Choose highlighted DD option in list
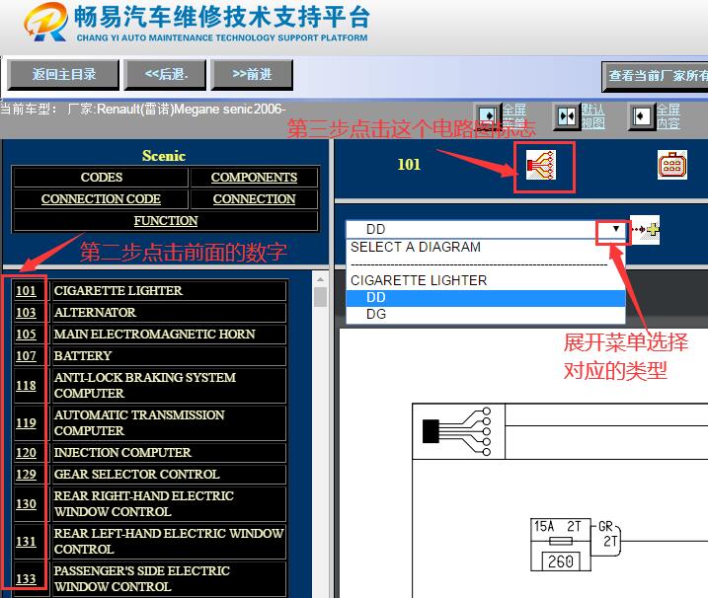The height and width of the screenshot is (598, 708). pyautogui.click(x=486, y=297)
